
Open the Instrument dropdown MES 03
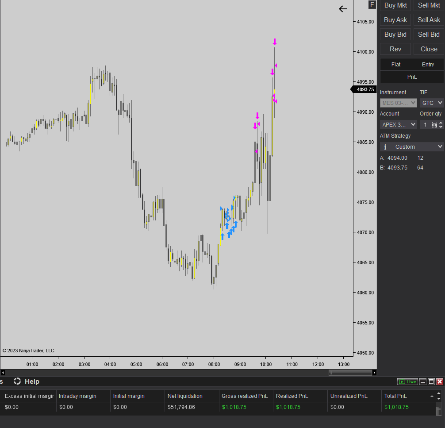(x=398, y=103)
